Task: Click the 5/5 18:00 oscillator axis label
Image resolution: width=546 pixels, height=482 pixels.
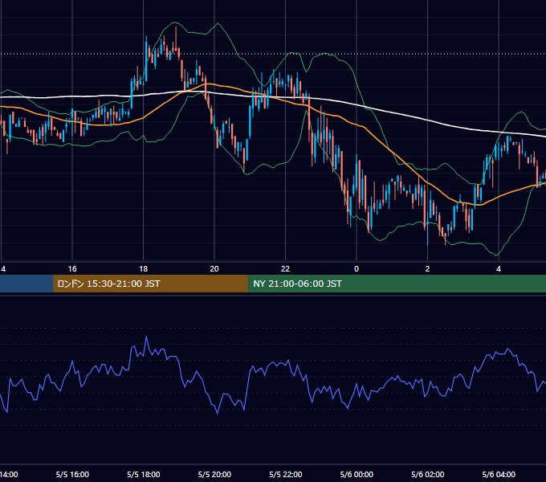Action: pyautogui.click(x=144, y=474)
